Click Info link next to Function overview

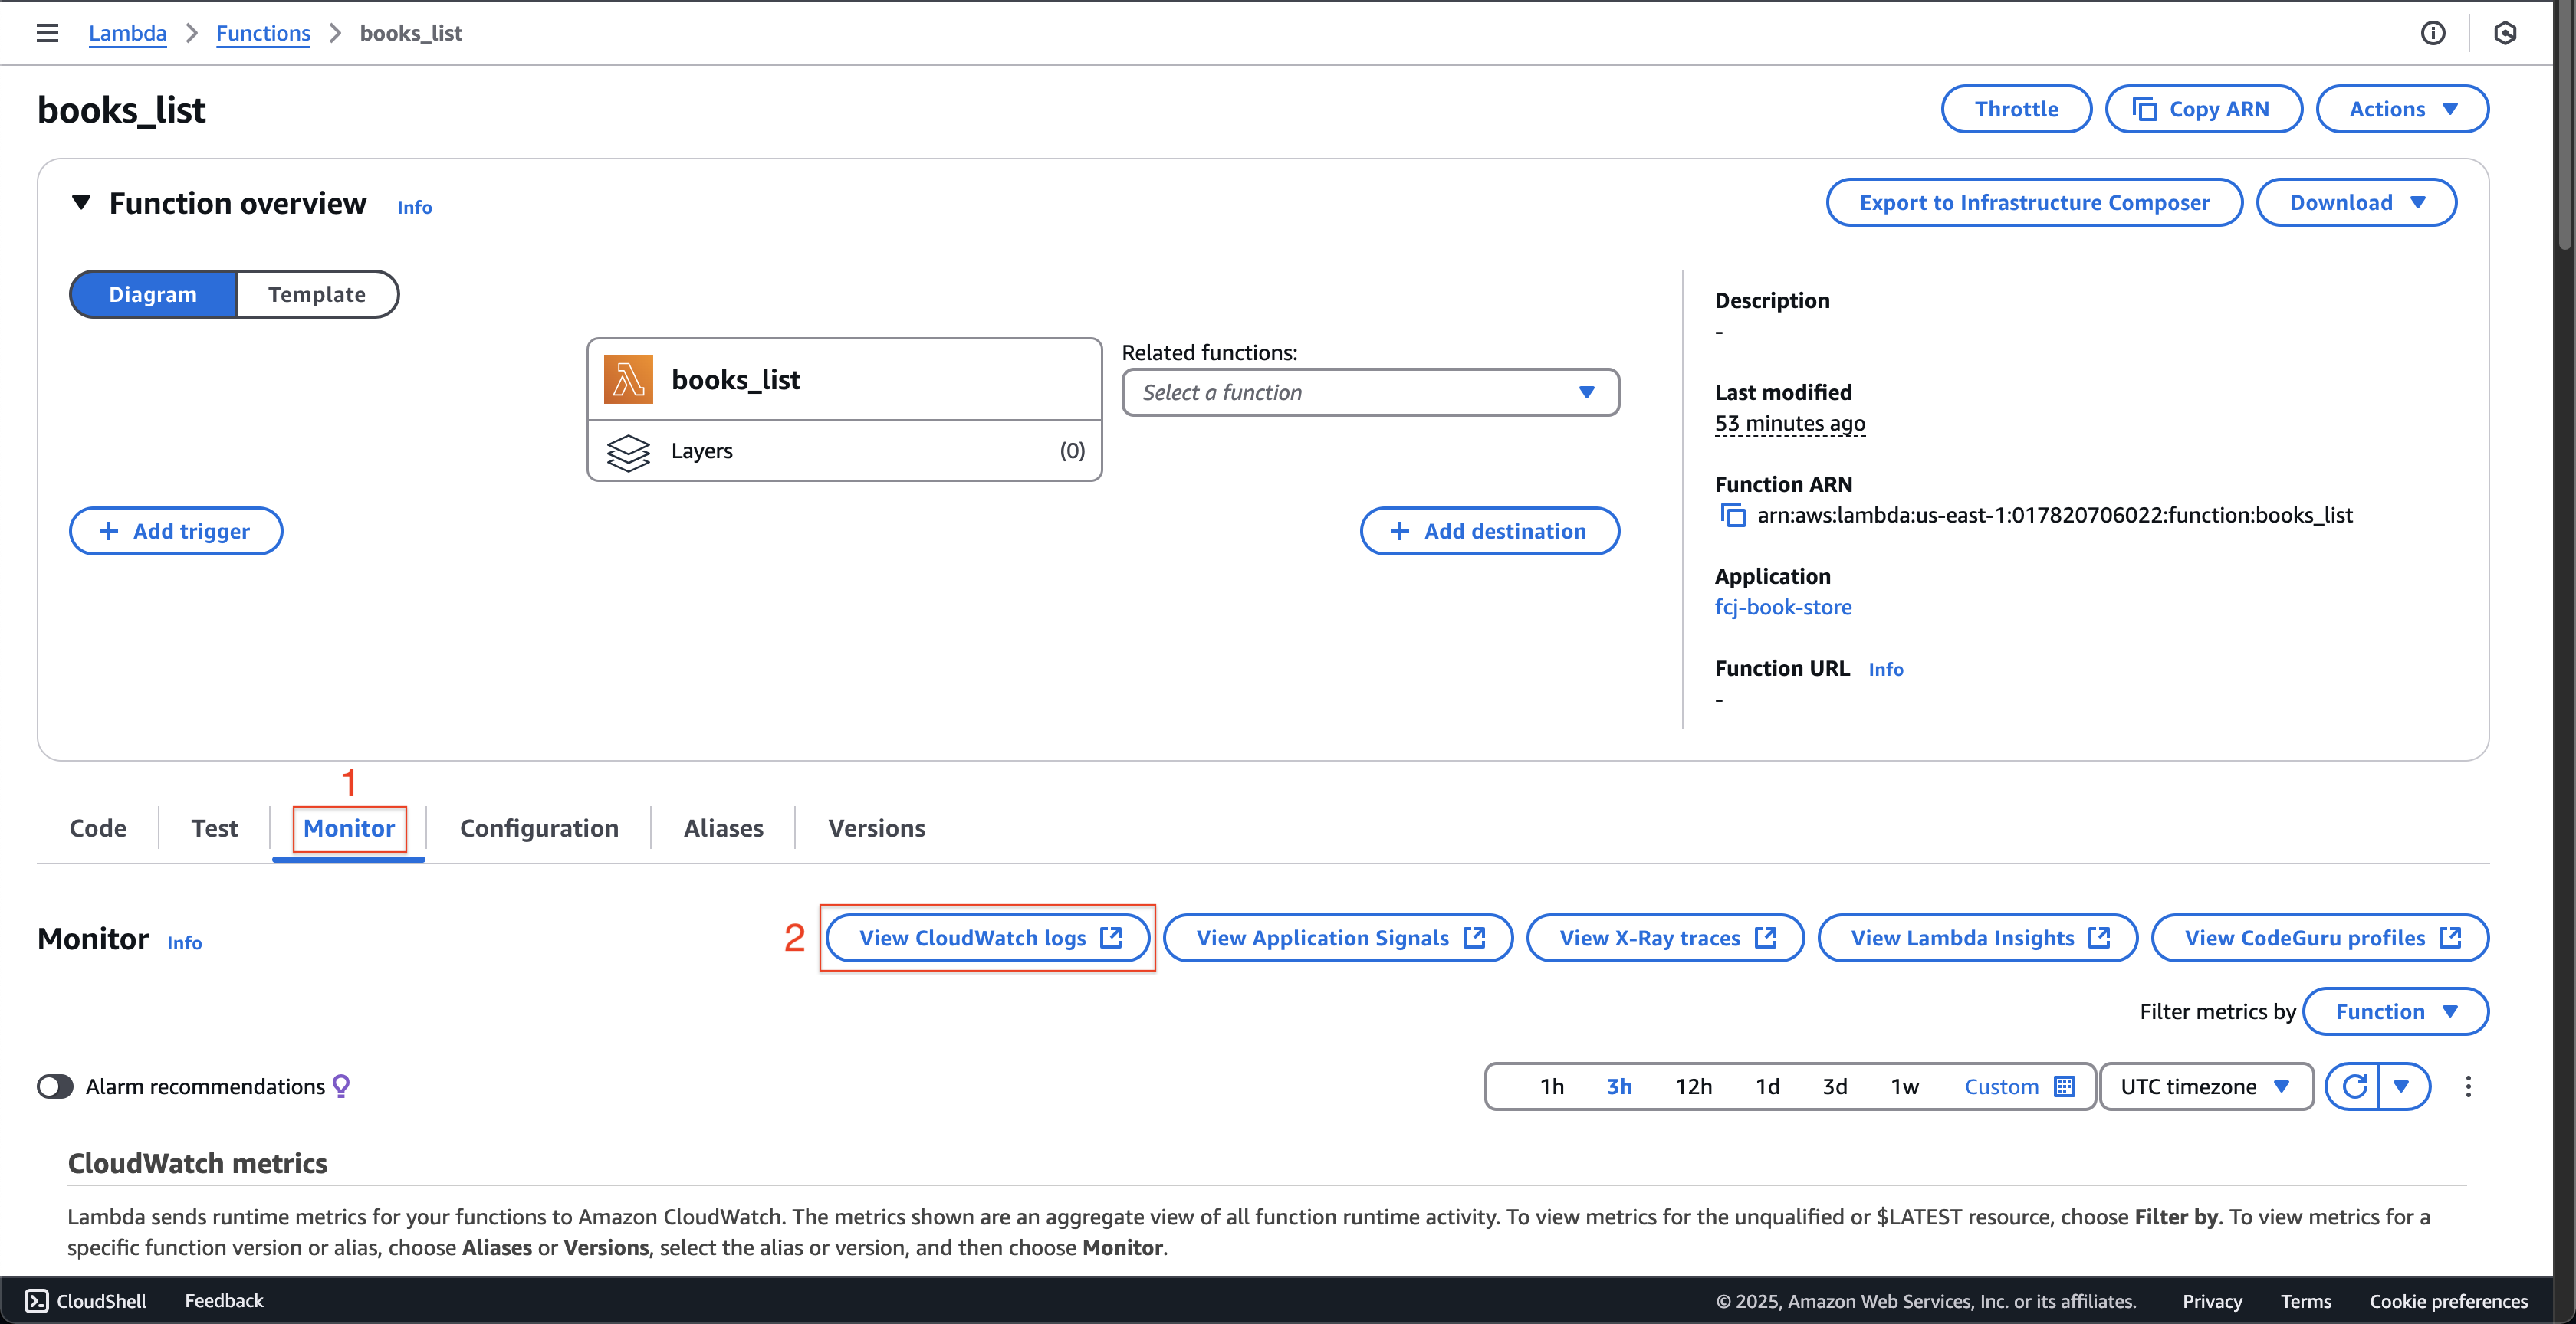414,207
